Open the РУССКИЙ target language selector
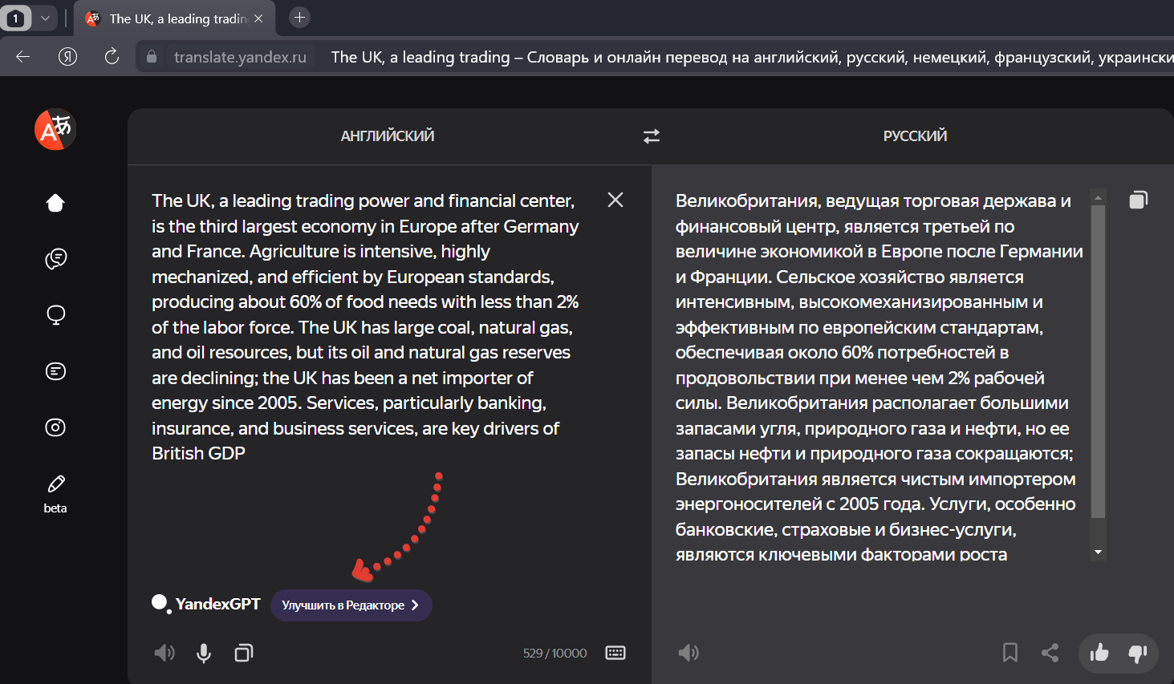Viewport: 1174px width, 684px height. (915, 136)
